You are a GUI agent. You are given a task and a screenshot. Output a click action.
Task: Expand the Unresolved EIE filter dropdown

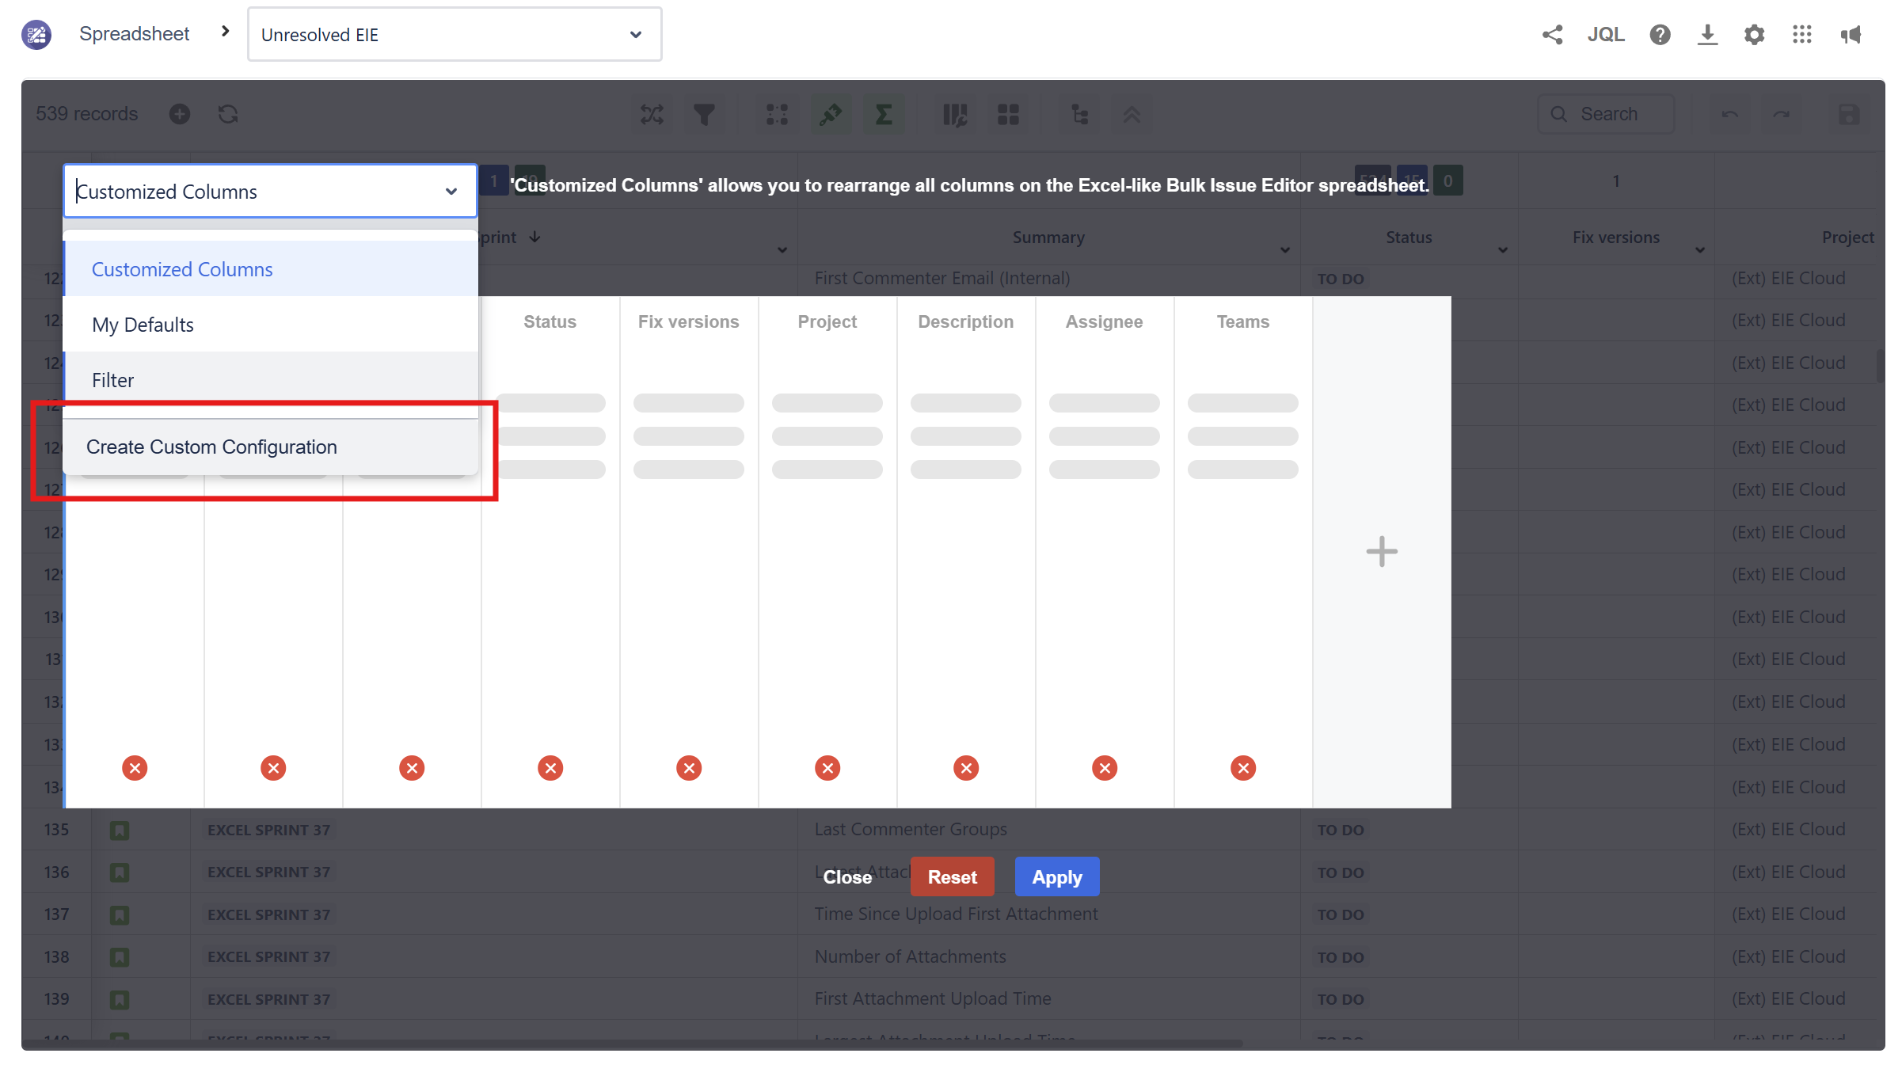tap(635, 34)
